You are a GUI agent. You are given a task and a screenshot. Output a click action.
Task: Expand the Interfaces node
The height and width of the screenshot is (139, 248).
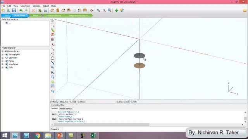(3, 64)
